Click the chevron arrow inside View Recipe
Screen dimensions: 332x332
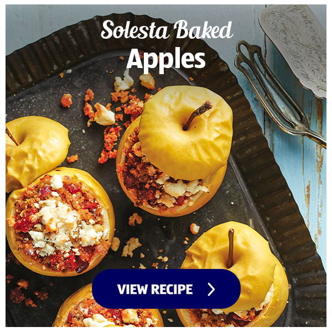pyautogui.click(x=211, y=289)
